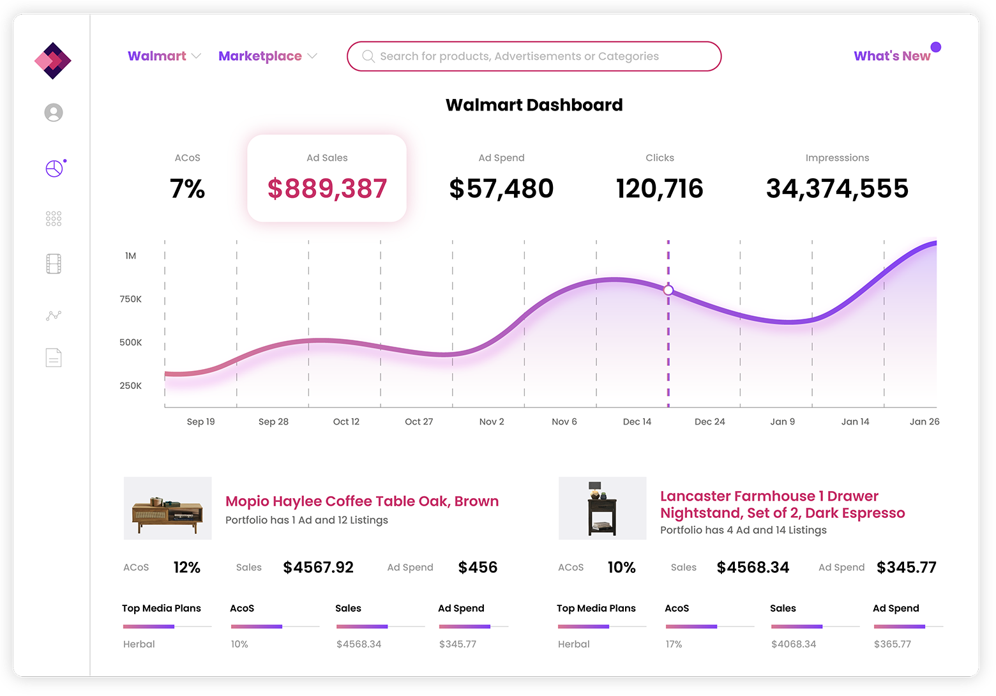
Task: Select the Ad Sales metric card
Action: tap(327, 178)
